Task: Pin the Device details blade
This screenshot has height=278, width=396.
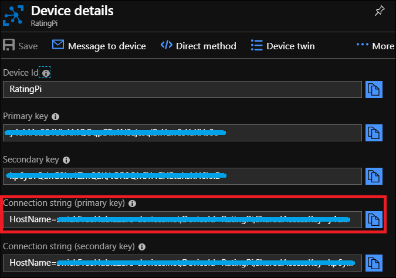Action: pos(379,11)
